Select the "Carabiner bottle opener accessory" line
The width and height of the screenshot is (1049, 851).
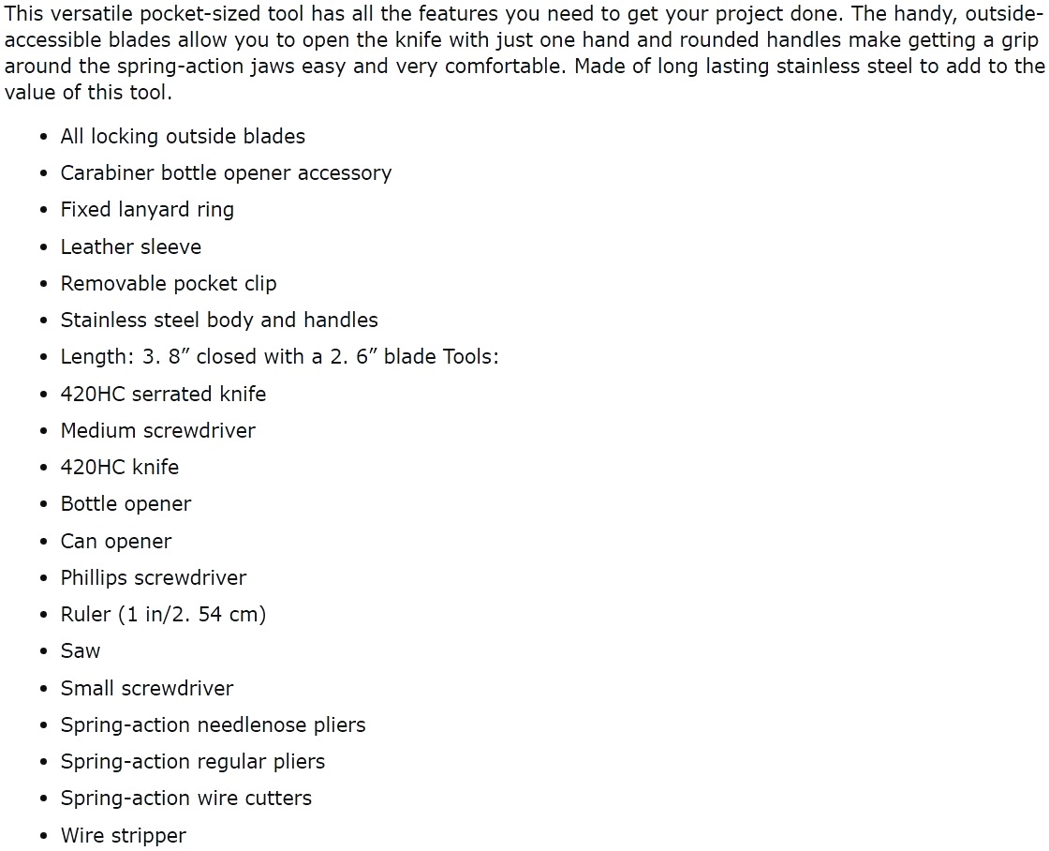click(226, 173)
